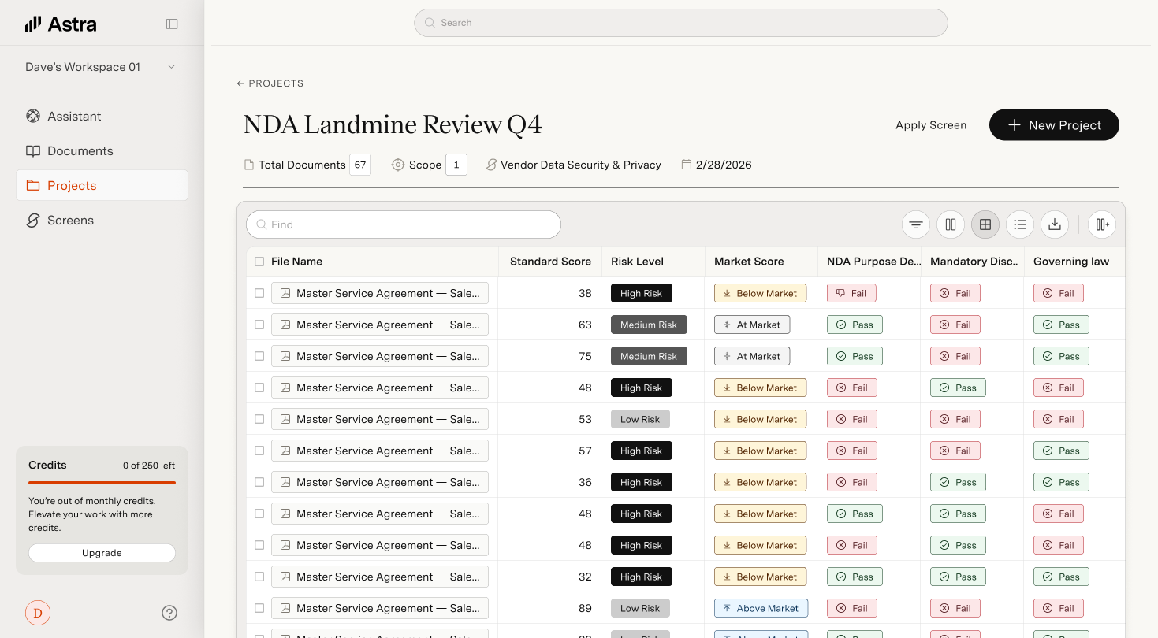Check the row with score 36
This screenshot has height=638, width=1158.
point(259,482)
